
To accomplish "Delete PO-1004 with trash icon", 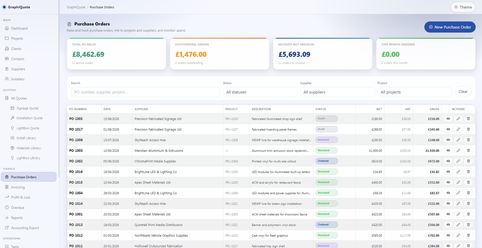I will coord(468,193).
